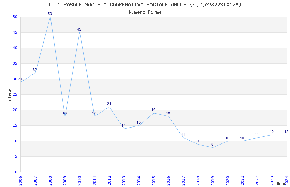Click the 5 y-axis tick value
Viewport: 290px width, 187px height.
(16, 157)
